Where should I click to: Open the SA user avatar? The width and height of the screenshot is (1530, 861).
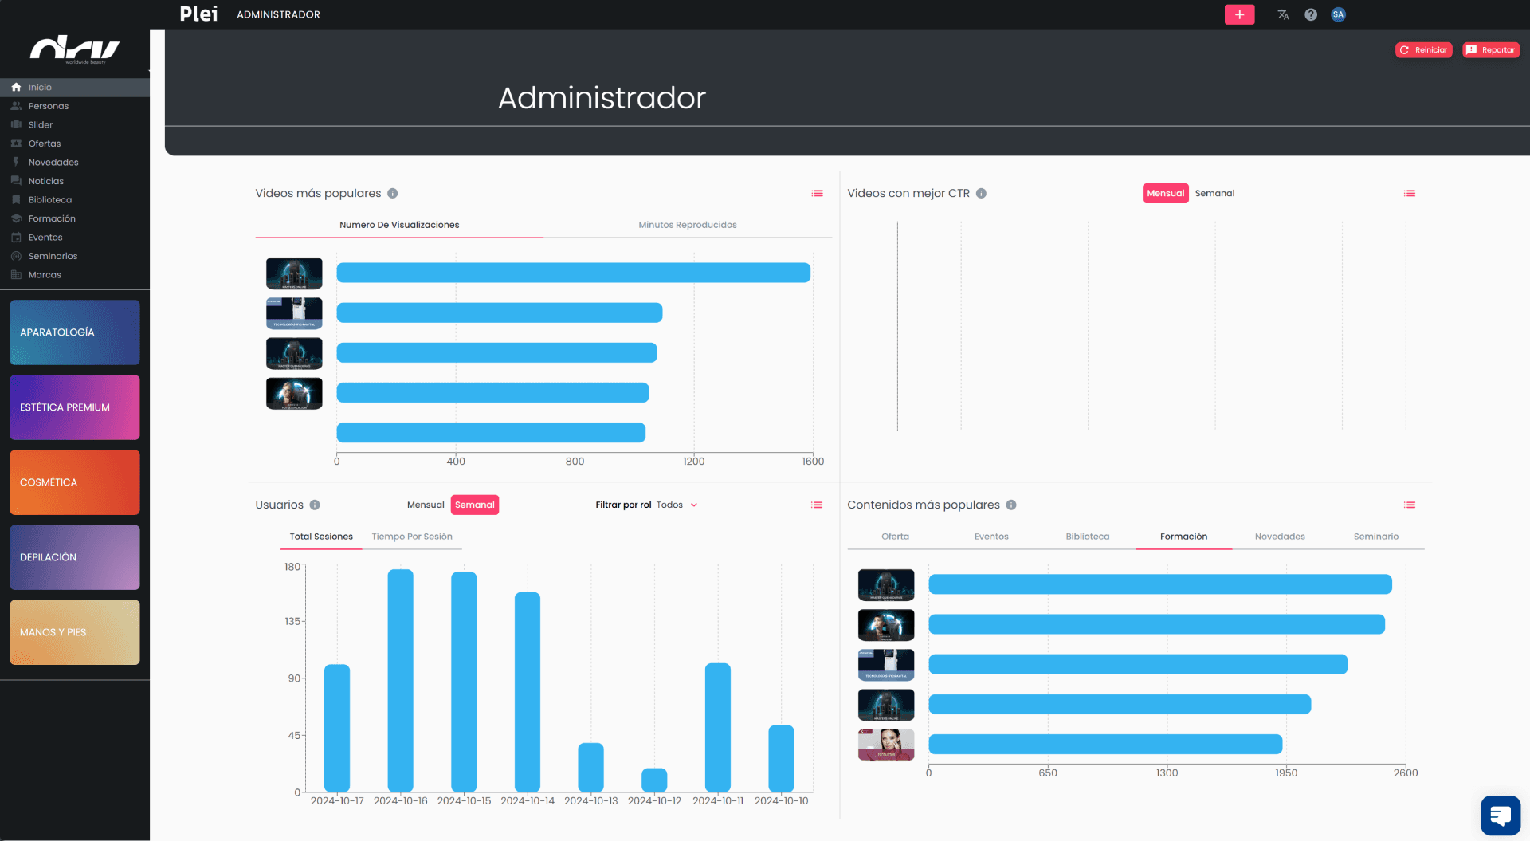tap(1338, 14)
